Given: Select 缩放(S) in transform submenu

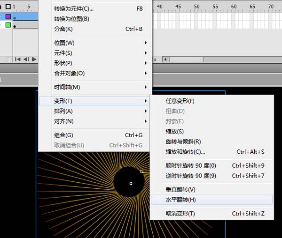Looking at the screenshot, I should [x=211, y=132].
